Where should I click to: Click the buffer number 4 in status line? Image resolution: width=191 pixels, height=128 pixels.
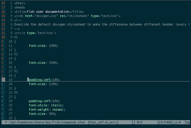pyautogui.click(x=6, y=122)
